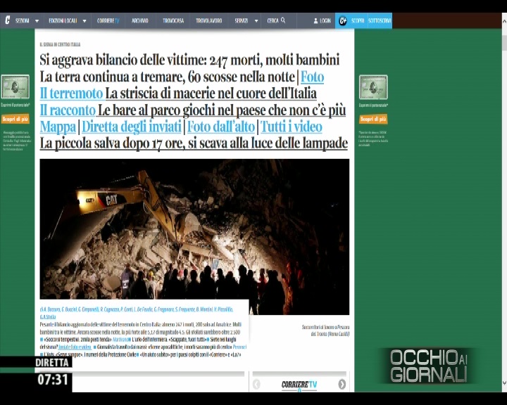Click the Cerca search magnifier icon

pos(283,20)
